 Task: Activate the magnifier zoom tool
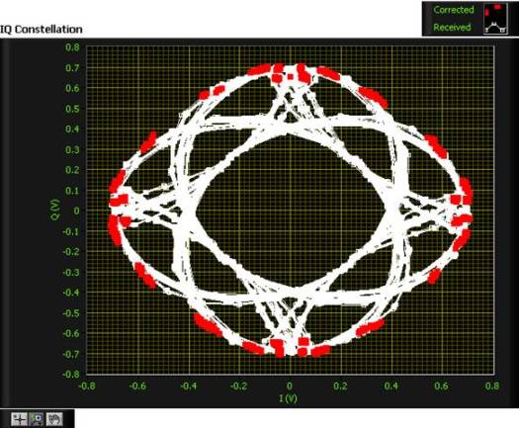[x=37, y=419]
